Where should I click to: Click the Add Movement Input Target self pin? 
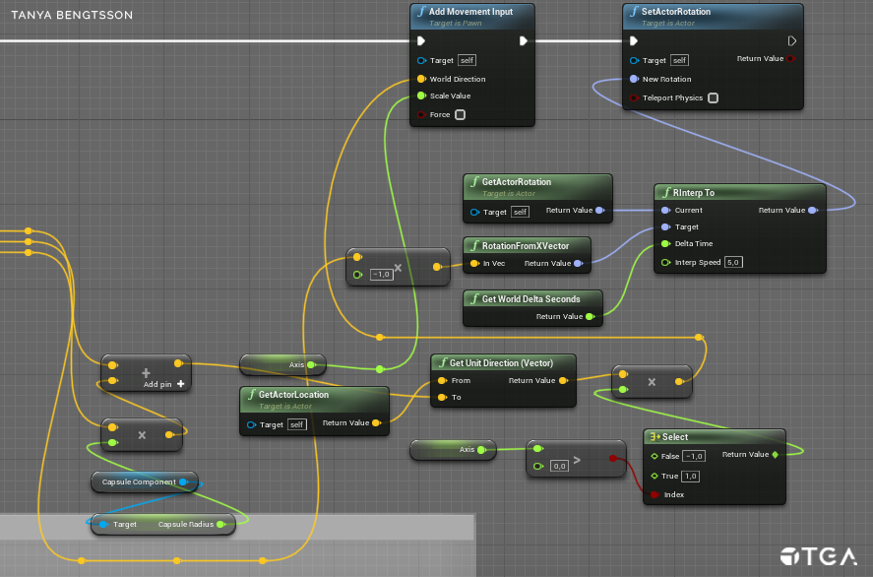coord(421,60)
